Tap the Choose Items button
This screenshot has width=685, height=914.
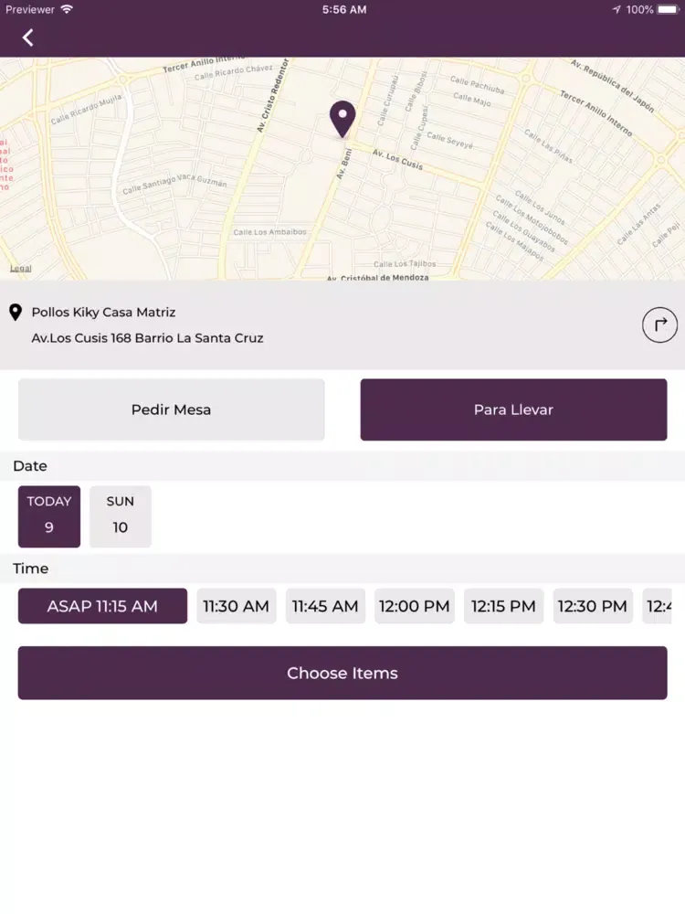point(342,673)
